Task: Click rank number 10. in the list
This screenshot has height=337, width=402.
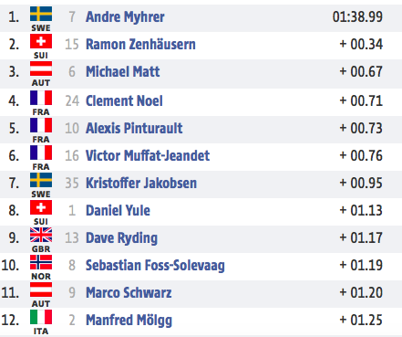Action: point(10,265)
